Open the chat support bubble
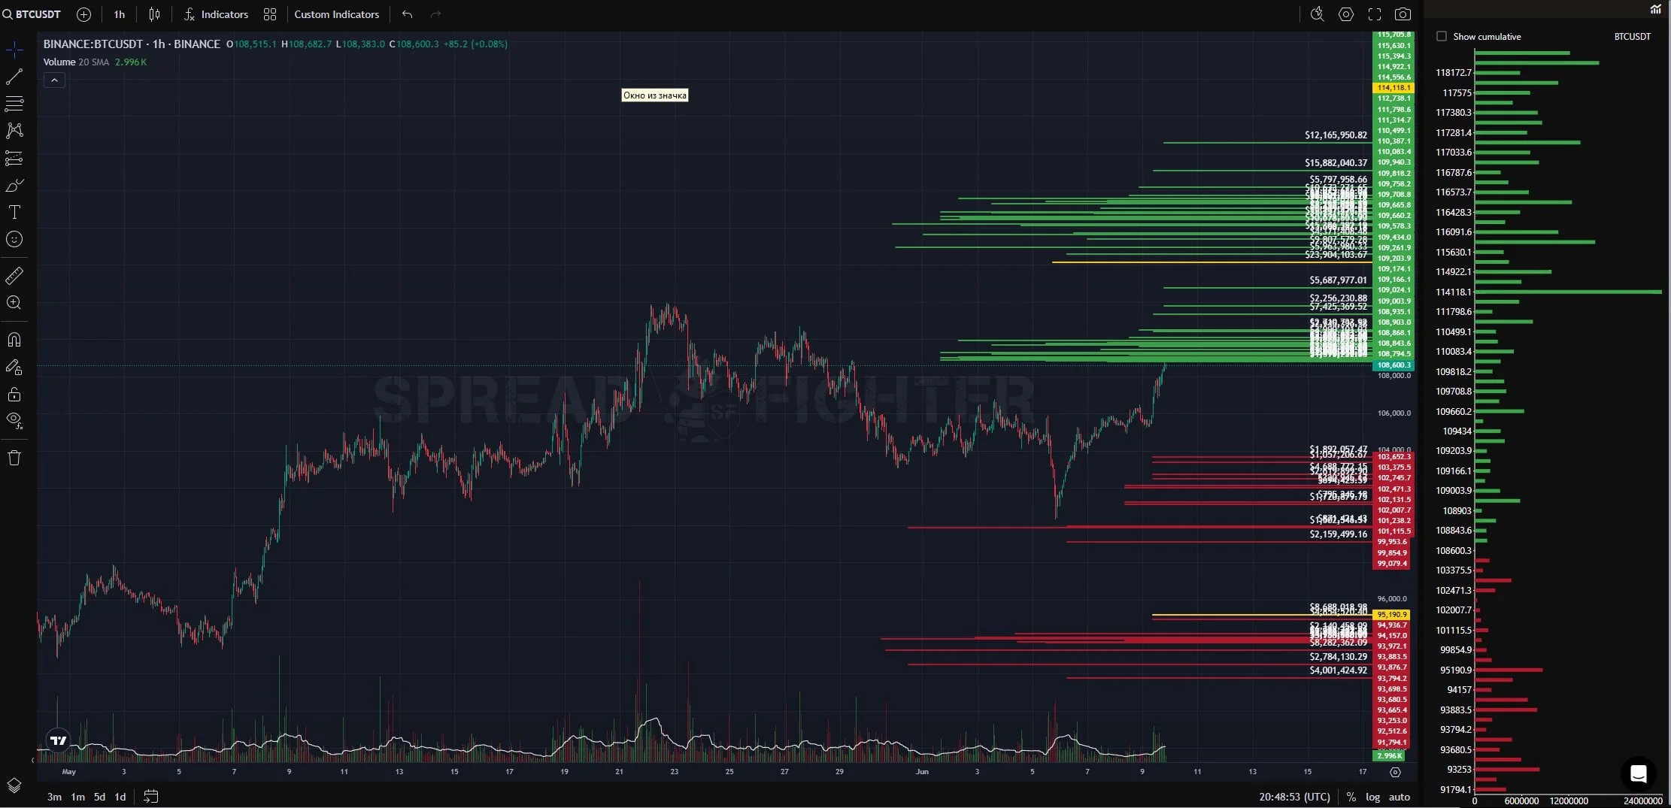The height and width of the screenshot is (808, 1671). tap(1638, 773)
